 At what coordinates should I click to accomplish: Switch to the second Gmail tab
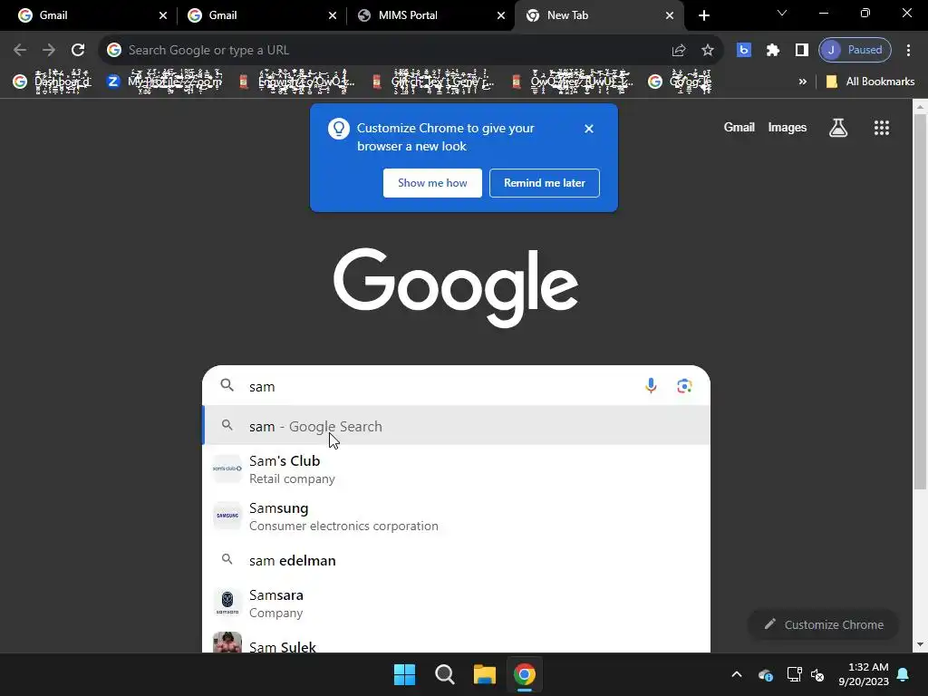coord(261,15)
